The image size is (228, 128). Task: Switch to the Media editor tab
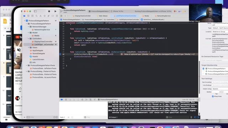coord(146,16)
